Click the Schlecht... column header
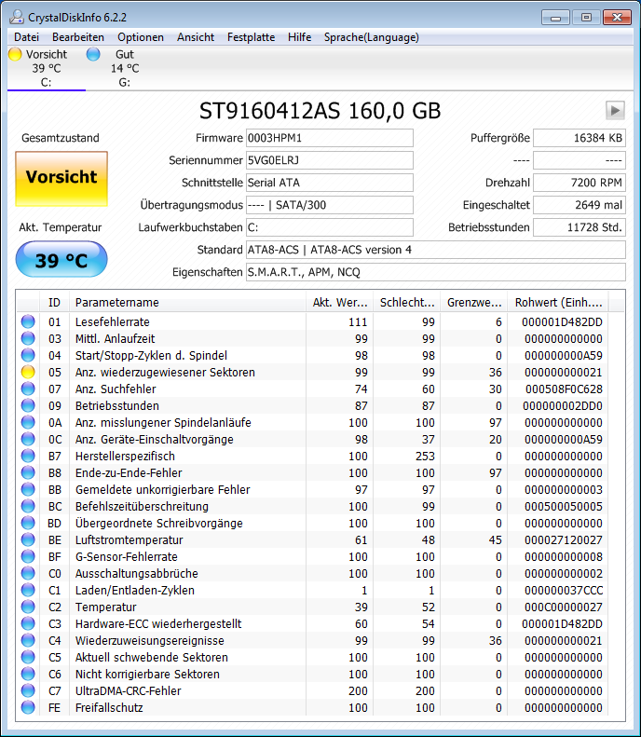This screenshot has width=641, height=737. tap(407, 302)
